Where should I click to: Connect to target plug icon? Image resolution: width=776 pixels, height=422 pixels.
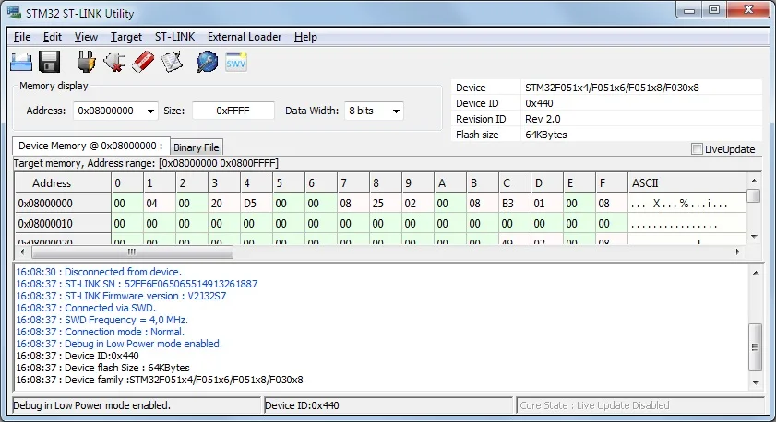pyautogui.click(x=86, y=62)
